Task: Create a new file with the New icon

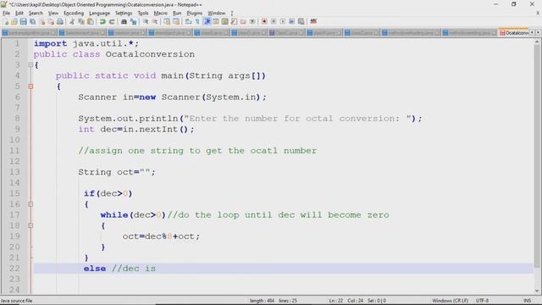Action: [6, 21]
